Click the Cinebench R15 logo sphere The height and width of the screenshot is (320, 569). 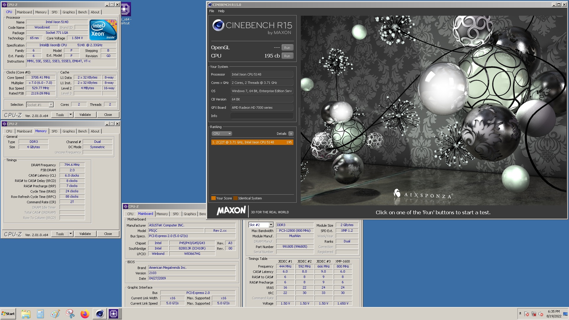(x=218, y=25)
